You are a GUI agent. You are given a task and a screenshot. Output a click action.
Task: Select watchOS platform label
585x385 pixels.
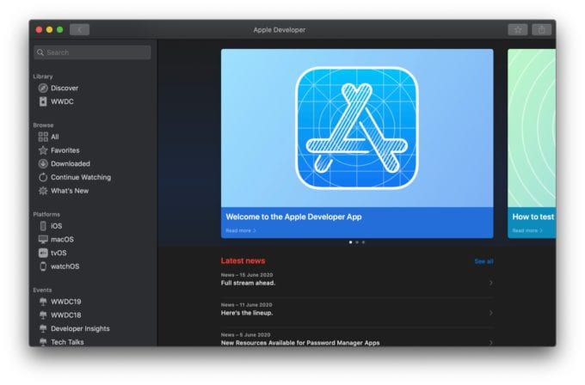tap(65, 266)
